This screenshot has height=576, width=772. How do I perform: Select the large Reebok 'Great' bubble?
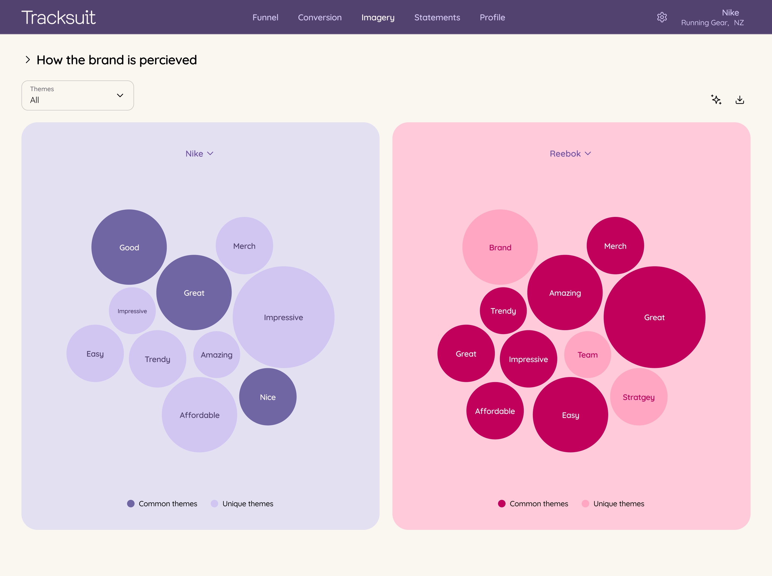click(654, 317)
